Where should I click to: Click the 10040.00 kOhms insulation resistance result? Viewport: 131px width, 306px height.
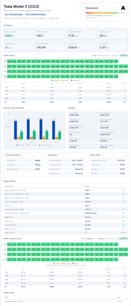91,213
